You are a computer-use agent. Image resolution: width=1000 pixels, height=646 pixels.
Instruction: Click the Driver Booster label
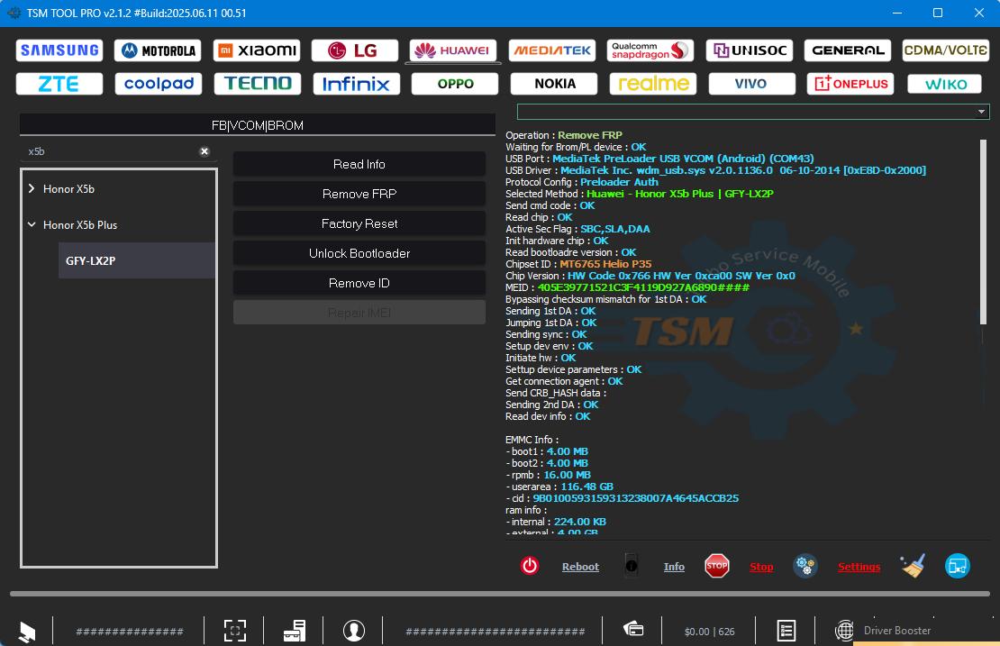(x=896, y=630)
